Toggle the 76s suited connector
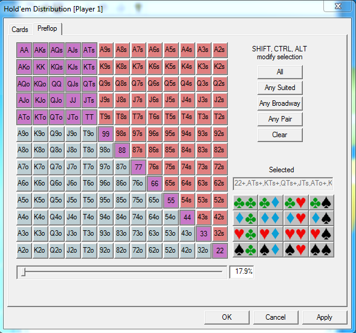The image size is (356, 333). pyautogui.click(x=155, y=167)
